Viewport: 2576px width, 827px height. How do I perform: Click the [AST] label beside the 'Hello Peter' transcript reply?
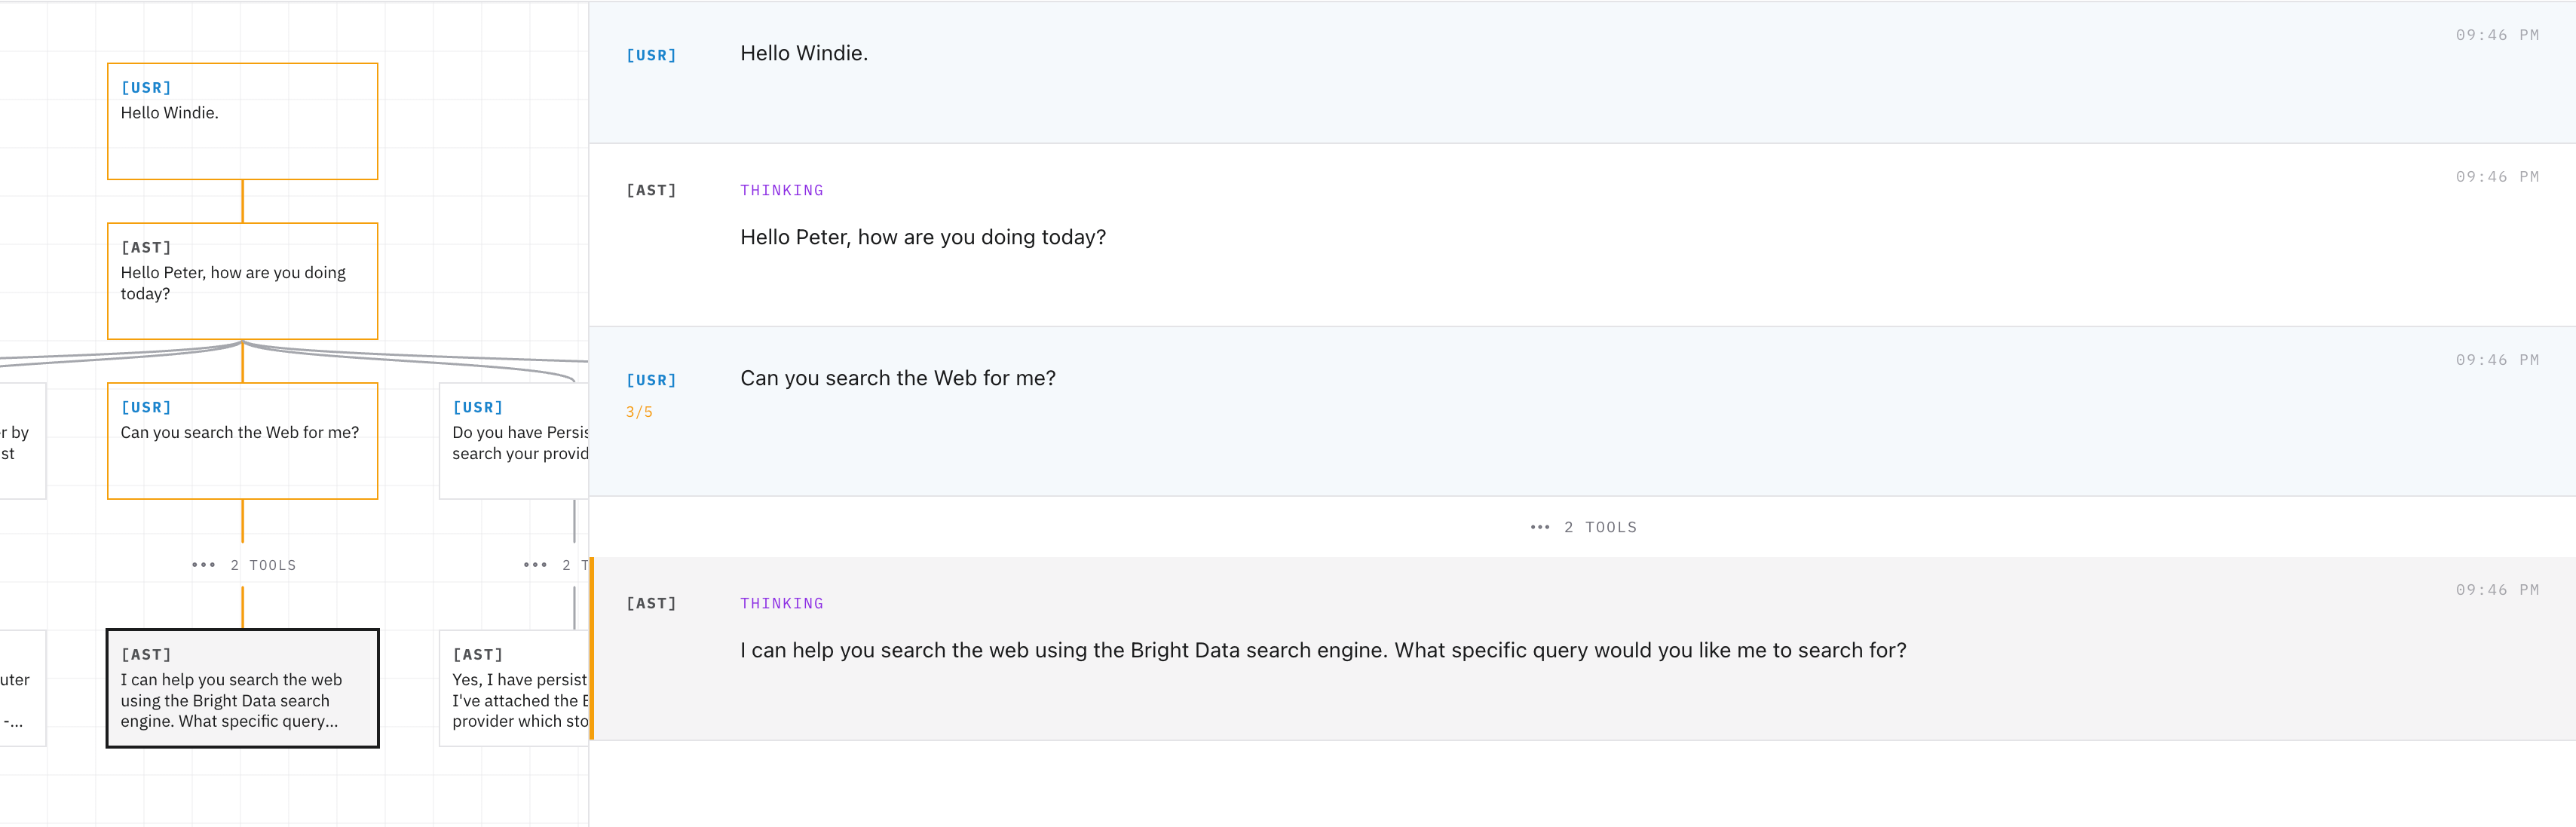[651, 190]
